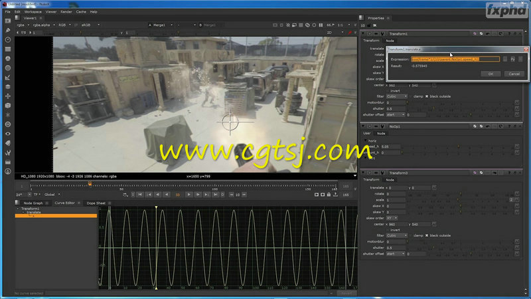This screenshot has width=531, height=299.
Task: Open the Transform nodes toolbar icon
Action: coord(8,96)
